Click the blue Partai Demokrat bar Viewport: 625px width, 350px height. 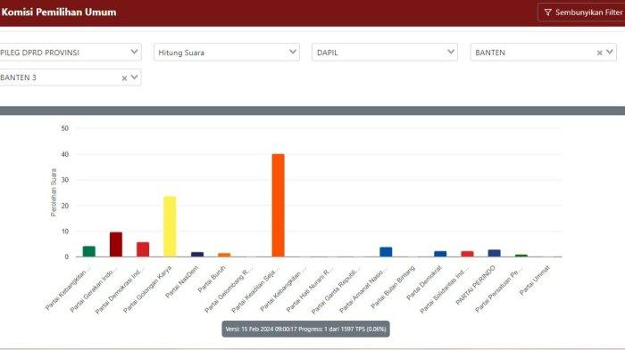[x=440, y=254]
